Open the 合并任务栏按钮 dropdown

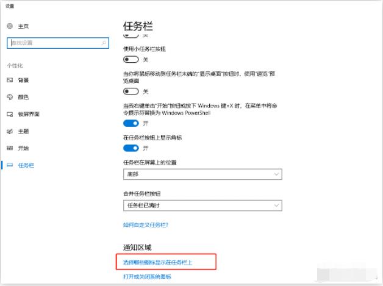pyautogui.click(x=202, y=206)
